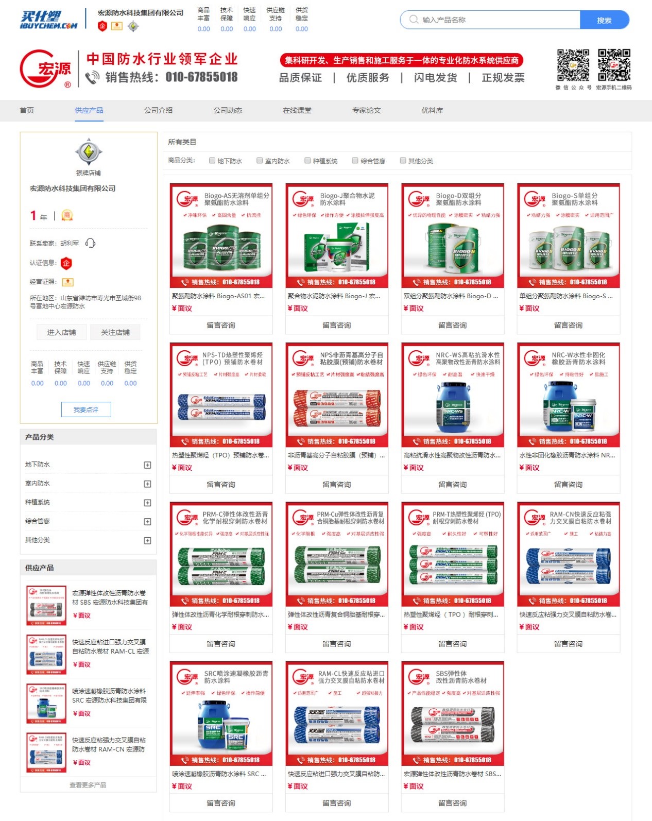Open NPS-TD TPO membrane product image
652x821 pixels.
pyautogui.click(x=221, y=395)
